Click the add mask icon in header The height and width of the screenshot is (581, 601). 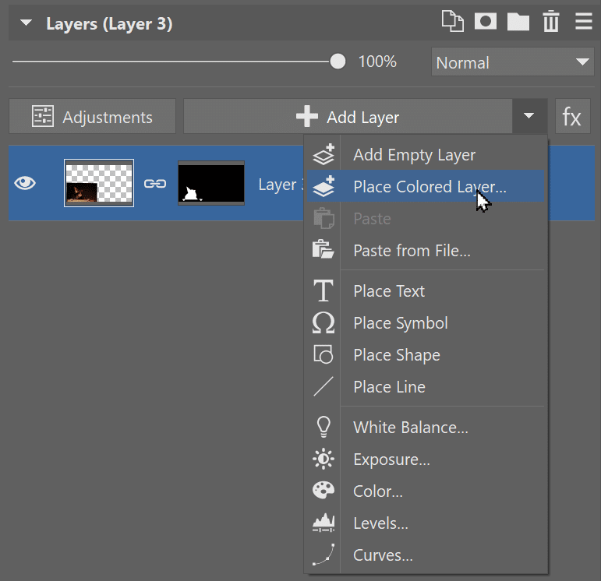tap(486, 22)
